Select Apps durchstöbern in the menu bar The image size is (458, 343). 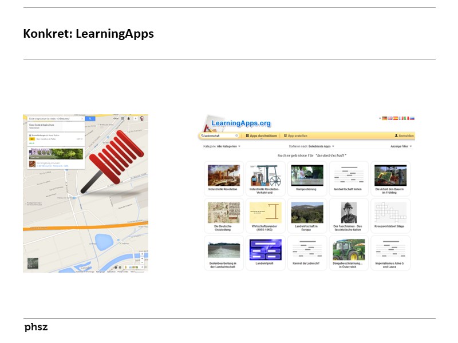(x=262, y=134)
